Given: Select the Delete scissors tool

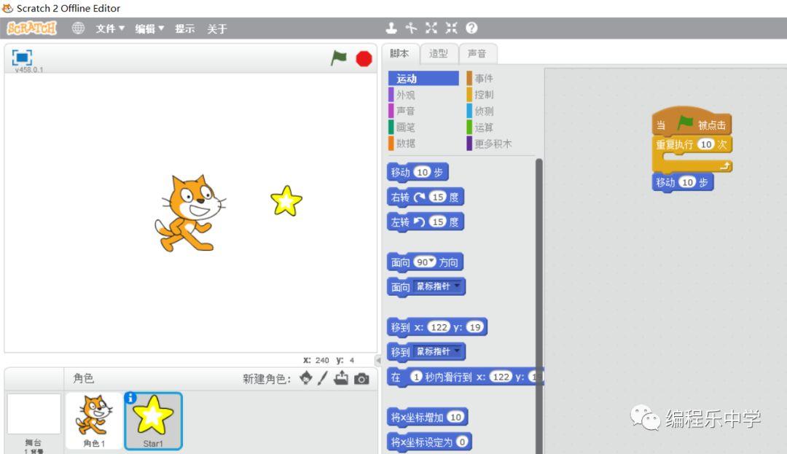Looking at the screenshot, I should tap(411, 28).
